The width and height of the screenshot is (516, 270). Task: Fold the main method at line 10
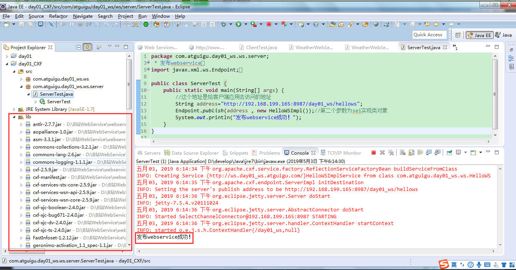tap(149, 90)
